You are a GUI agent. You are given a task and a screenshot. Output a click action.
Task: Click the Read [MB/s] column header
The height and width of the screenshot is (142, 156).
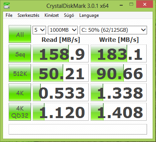coord(61,40)
